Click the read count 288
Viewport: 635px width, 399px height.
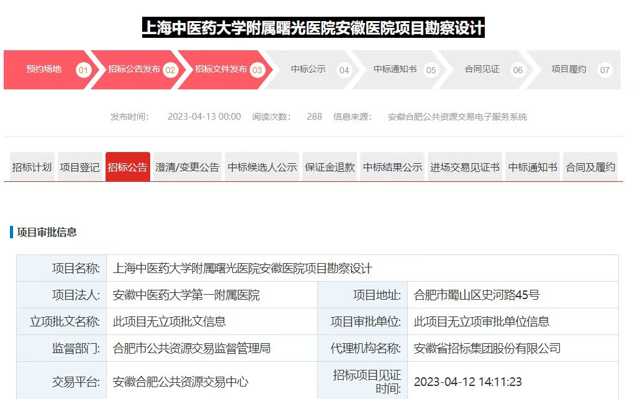pyautogui.click(x=314, y=117)
